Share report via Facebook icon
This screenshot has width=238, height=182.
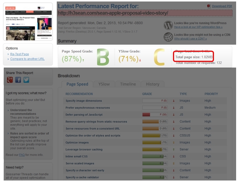tap(18, 80)
